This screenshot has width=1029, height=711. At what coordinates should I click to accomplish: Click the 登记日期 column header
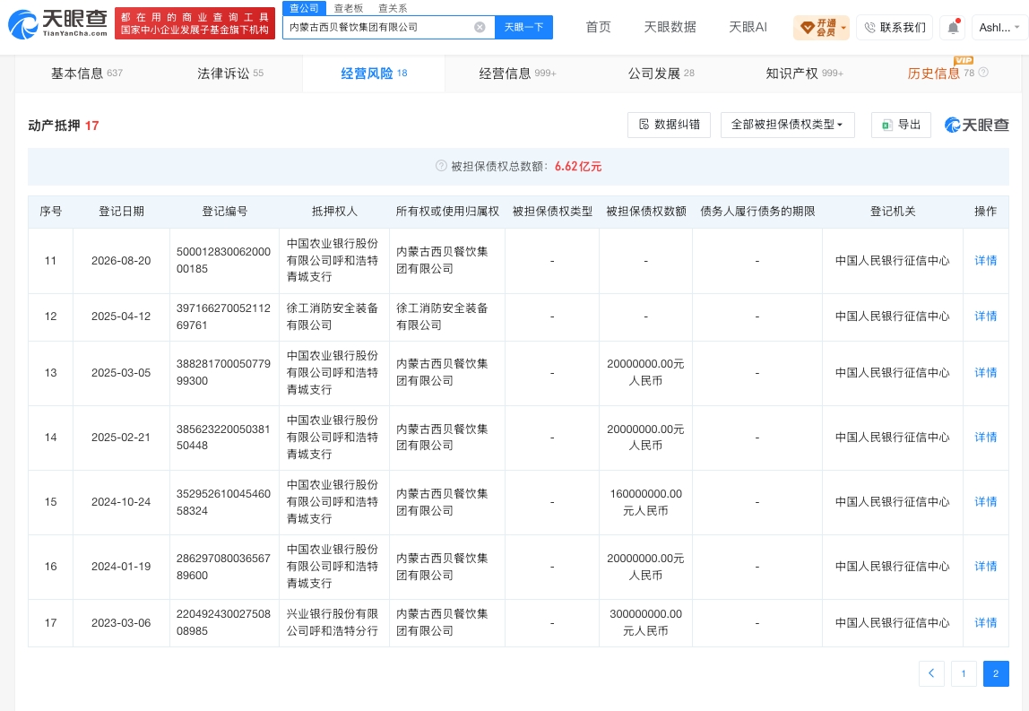[121, 212]
